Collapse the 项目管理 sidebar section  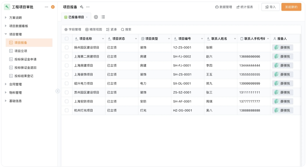coord(16,34)
